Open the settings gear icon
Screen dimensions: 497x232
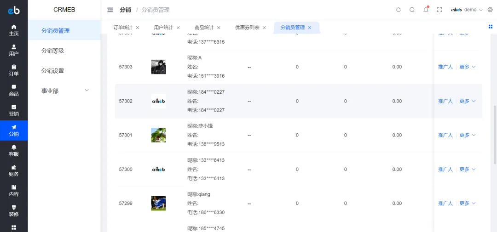(x=490, y=10)
